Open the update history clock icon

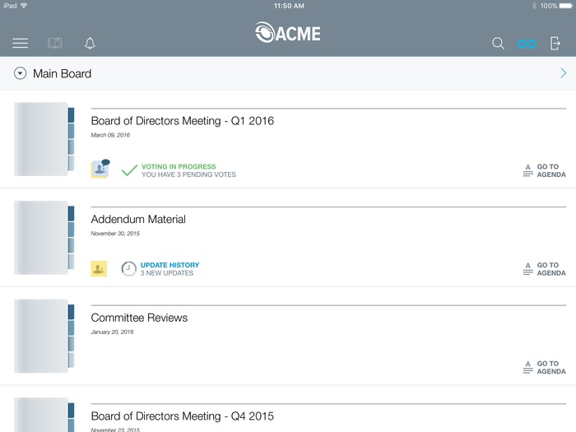click(129, 269)
